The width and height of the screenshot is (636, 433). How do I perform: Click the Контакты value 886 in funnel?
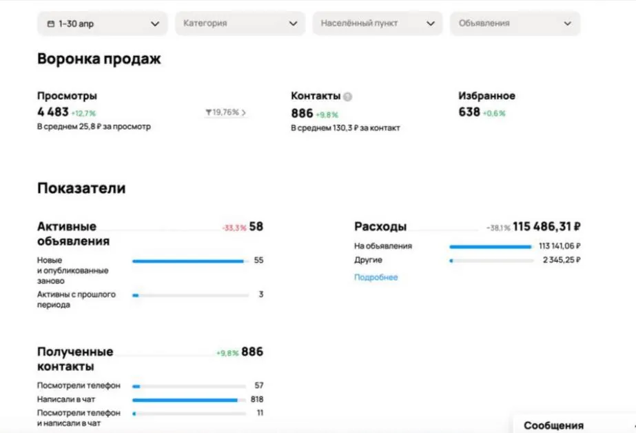pos(302,113)
